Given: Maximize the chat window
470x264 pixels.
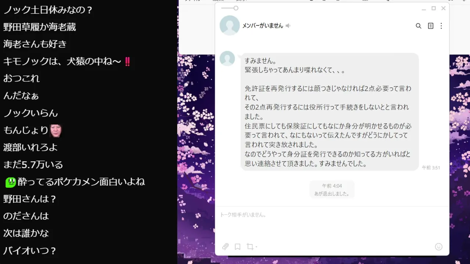Looking at the screenshot, I should pos(434,8).
